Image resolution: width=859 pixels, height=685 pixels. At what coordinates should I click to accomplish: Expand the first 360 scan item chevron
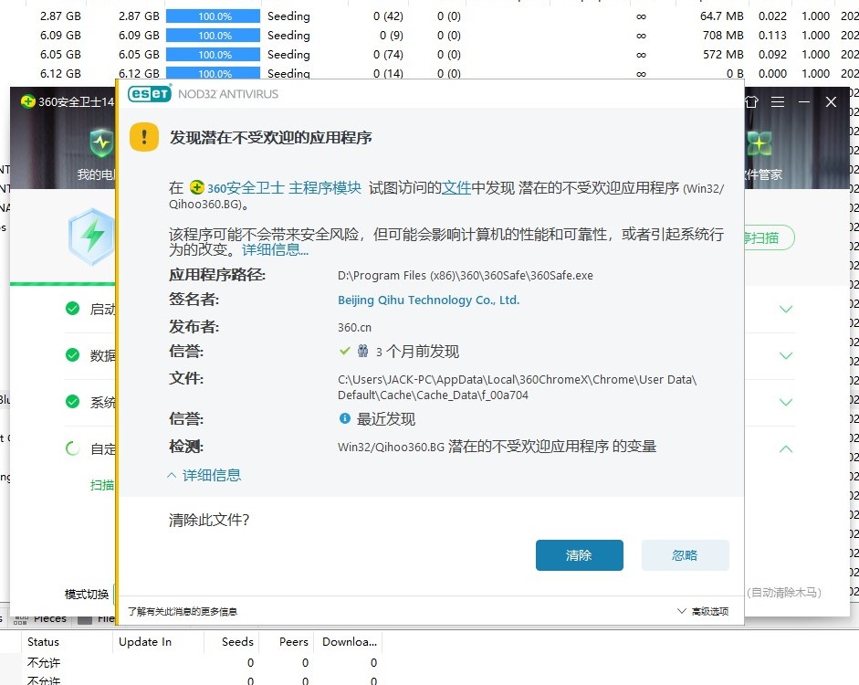tap(786, 309)
